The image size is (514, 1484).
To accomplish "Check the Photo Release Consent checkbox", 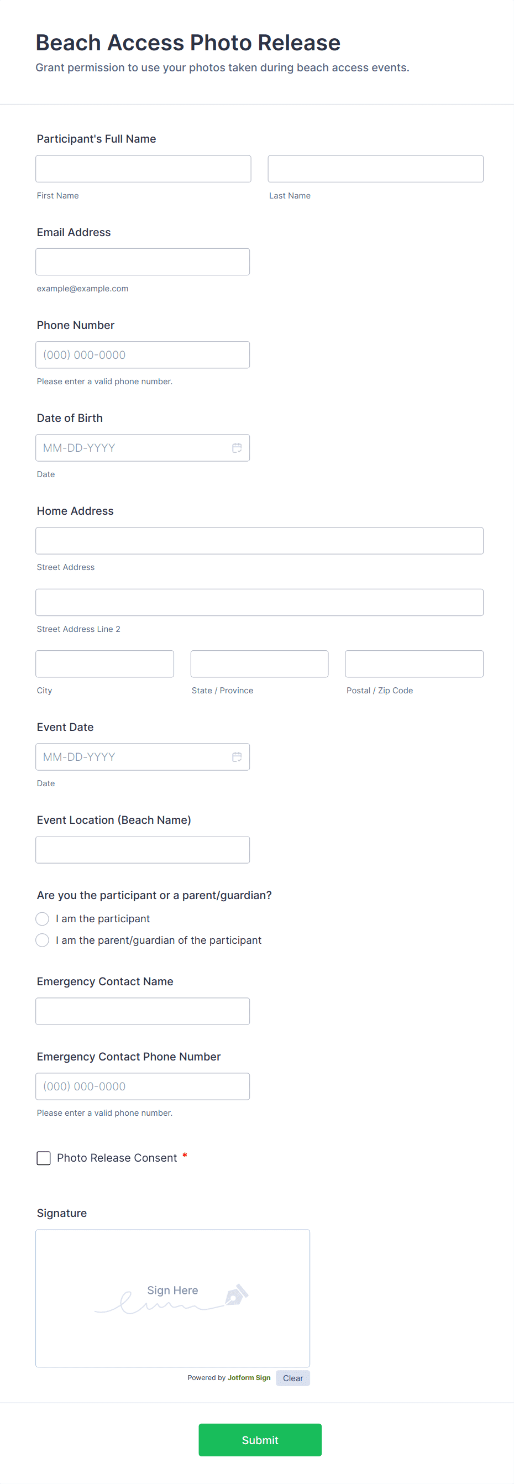I will click(x=44, y=1157).
